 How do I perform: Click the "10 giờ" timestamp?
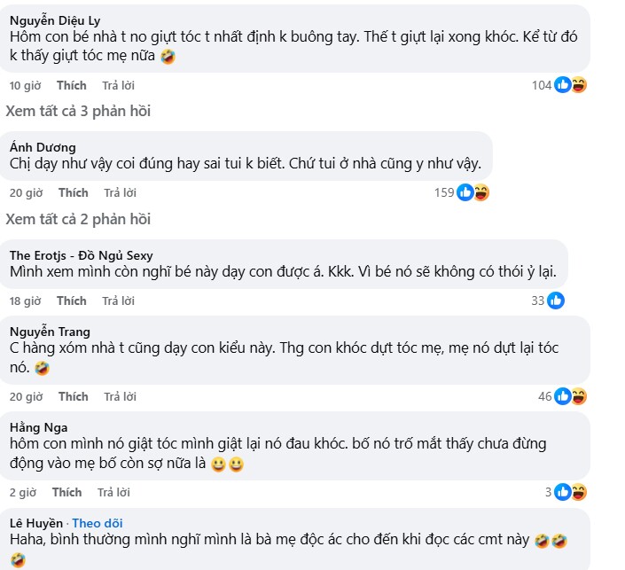coord(23,85)
